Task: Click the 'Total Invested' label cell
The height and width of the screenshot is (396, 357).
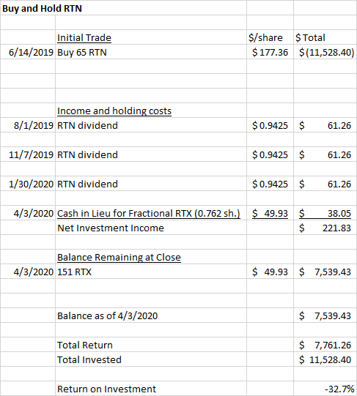Action: [151, 359]
